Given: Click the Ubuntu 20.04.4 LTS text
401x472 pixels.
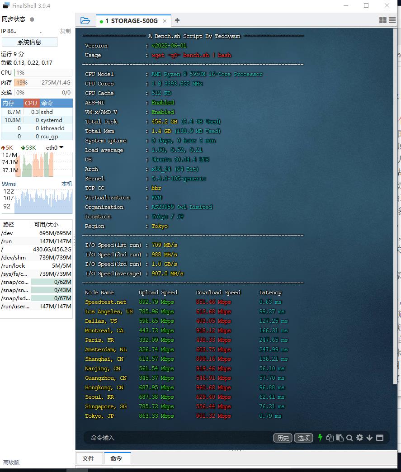Looking at the screenshot, I should point(180,160).
